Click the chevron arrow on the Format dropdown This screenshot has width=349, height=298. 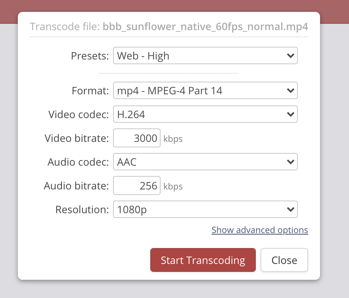click(290, 91)
